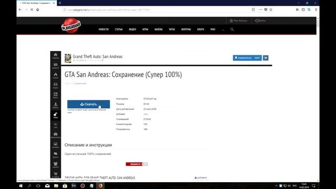
Task: Open page actions three-dot menu in address bar
Action: (x=260, y=9)
